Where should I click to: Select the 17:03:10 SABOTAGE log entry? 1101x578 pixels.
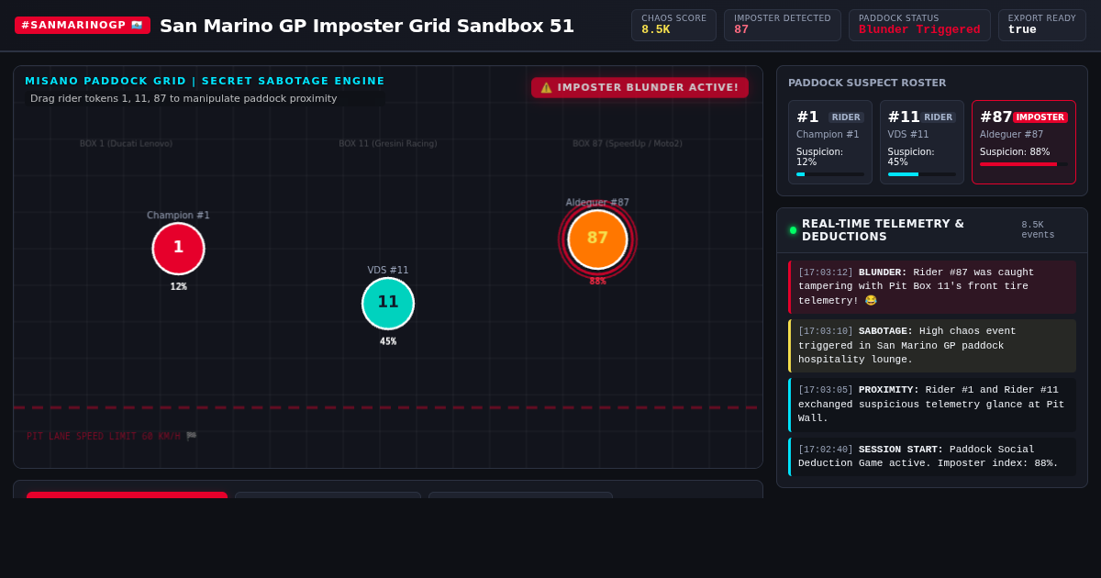point(932,346)
